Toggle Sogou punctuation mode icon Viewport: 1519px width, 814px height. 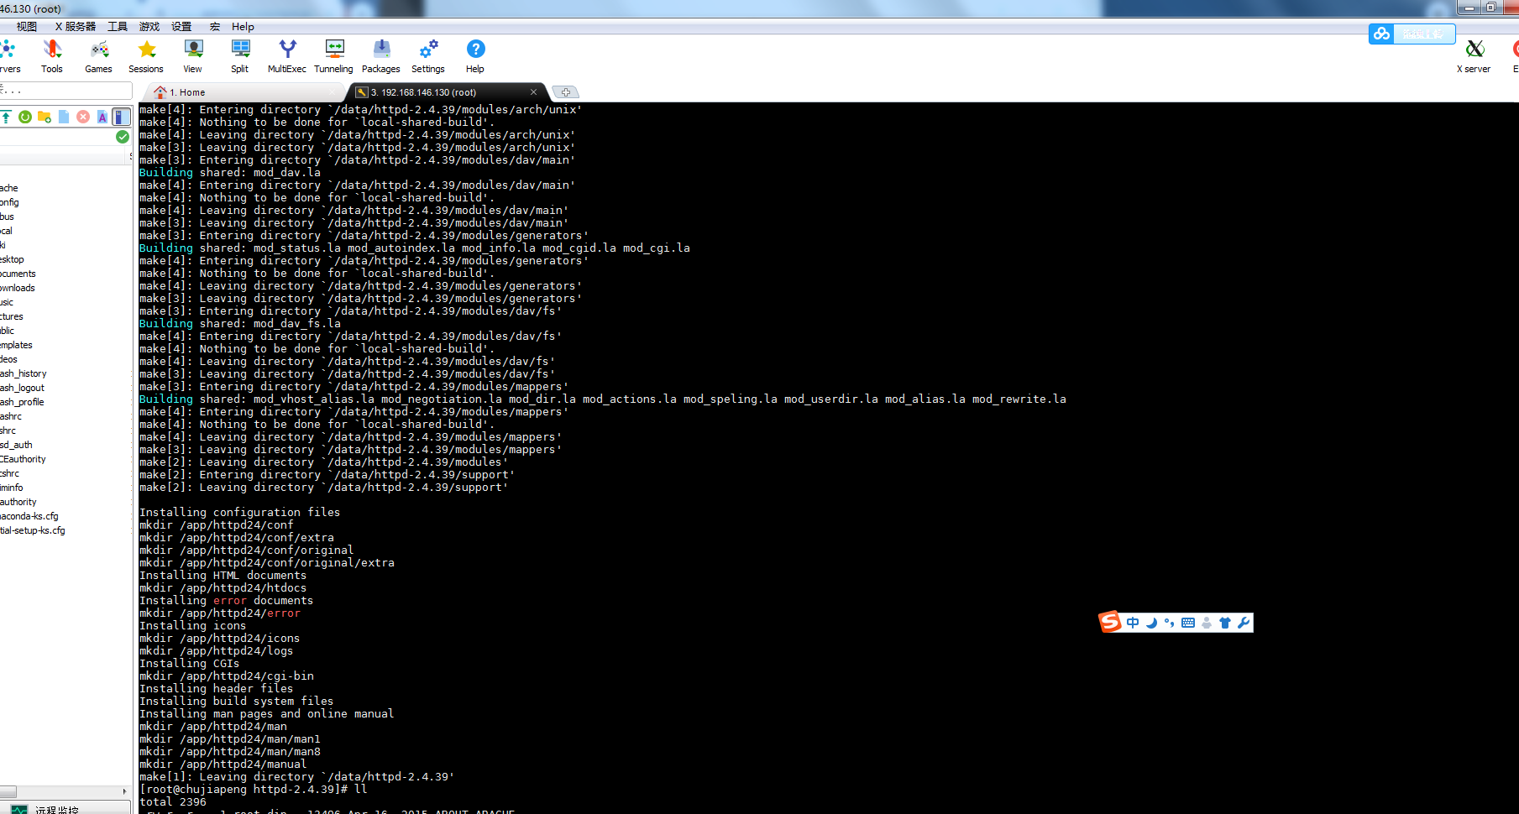(x=1169, y=623)
